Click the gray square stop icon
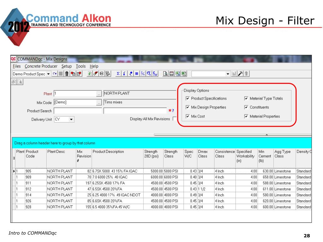The height and width of the screenshot is (242, 323). (61, 74)
